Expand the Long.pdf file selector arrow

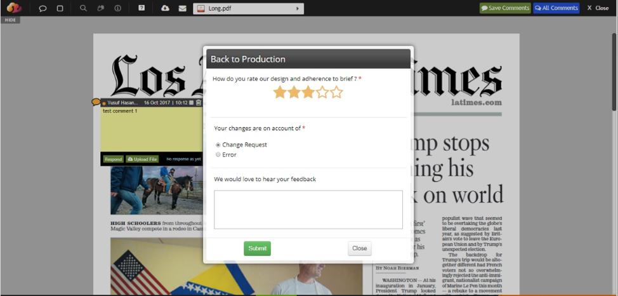[297, 9]
